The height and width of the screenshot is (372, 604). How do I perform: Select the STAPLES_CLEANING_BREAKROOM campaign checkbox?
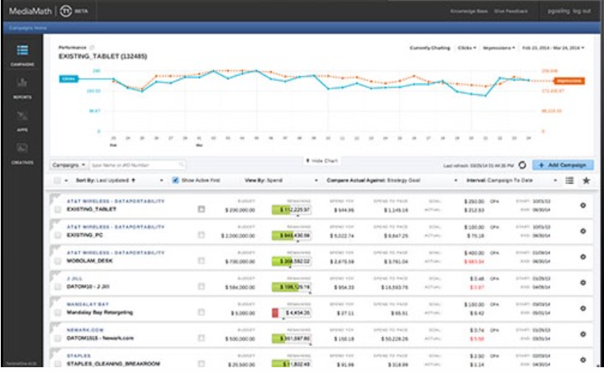click(58, 364)
